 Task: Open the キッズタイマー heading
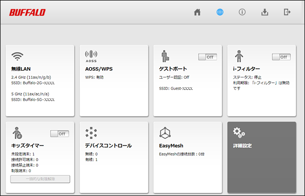(27, 145)
